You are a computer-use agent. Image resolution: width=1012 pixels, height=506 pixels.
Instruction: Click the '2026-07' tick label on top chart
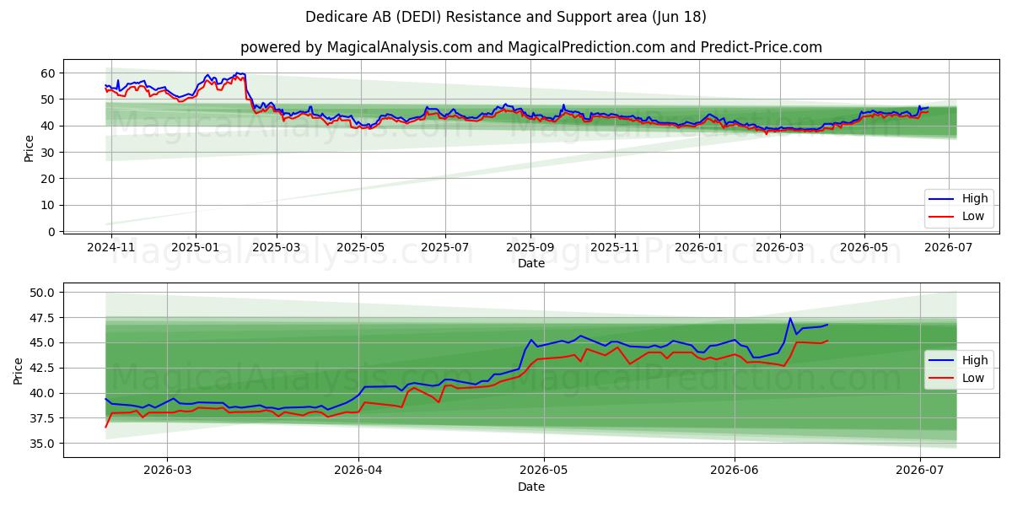tap(949, 248)
